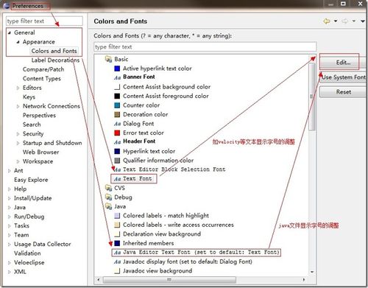Focus the Colors and Fonts filter field

pyautogui.click(x=205, y=46)
